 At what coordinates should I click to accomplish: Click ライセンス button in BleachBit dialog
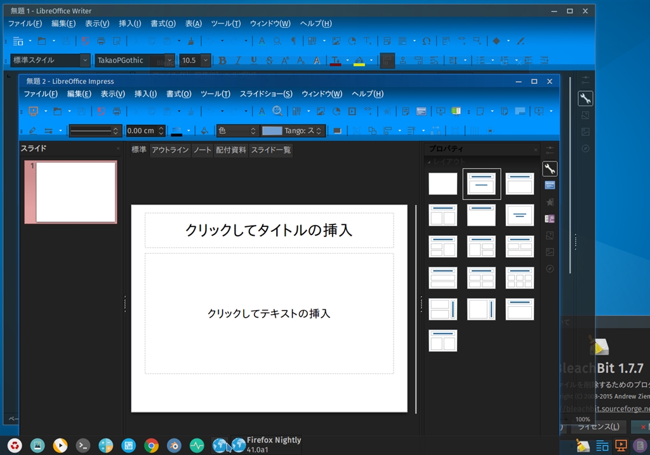[x=598, y=427]
